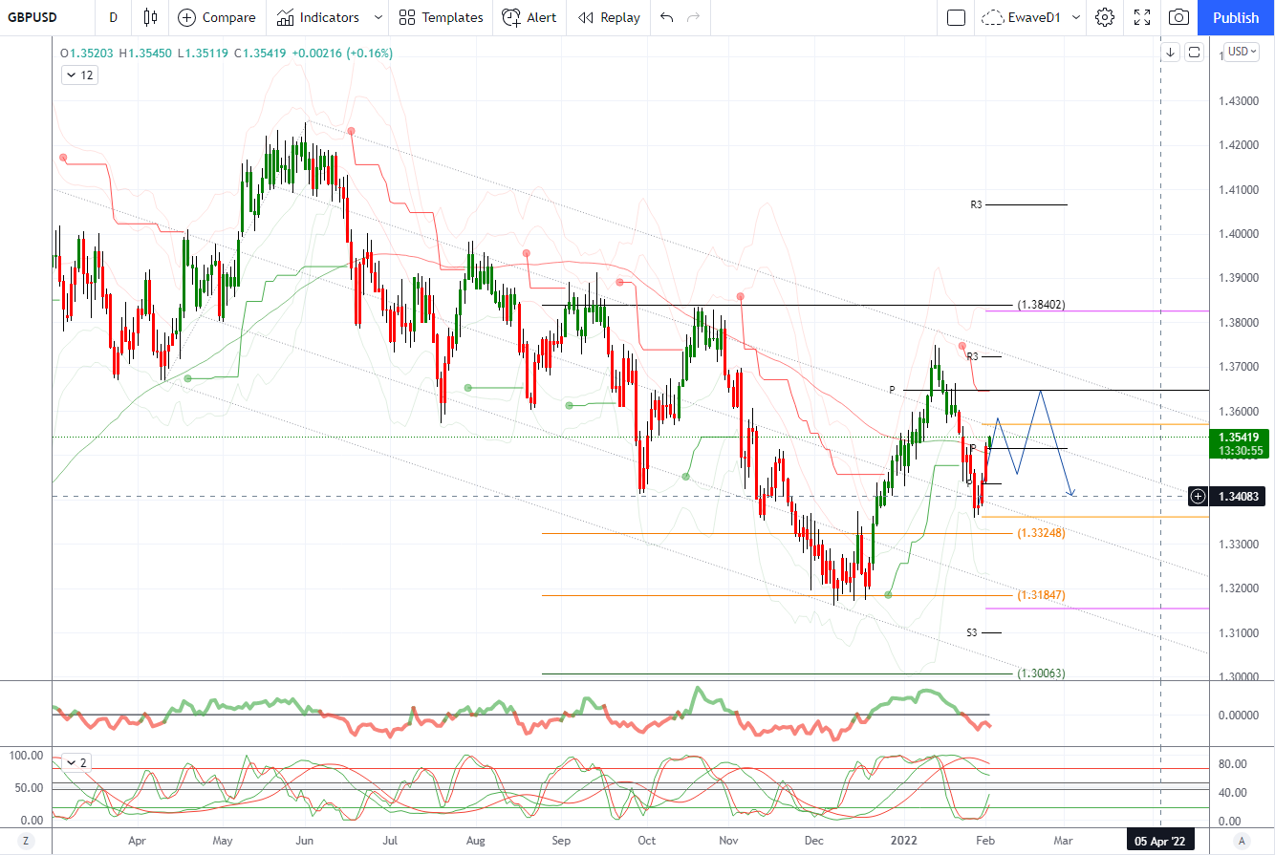Create a new Alert
1275x855 pixels.
(529, 17)
